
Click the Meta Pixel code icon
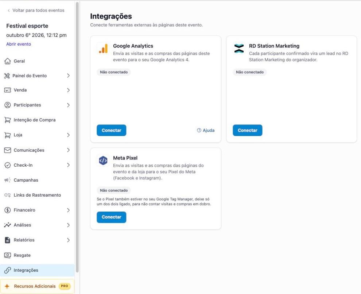pyautogui.click(x=103, y=160)
